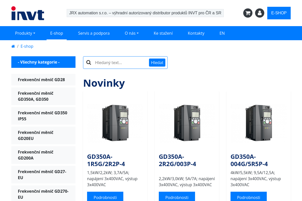Click the home breadcrumb icon

coord(13,46)
